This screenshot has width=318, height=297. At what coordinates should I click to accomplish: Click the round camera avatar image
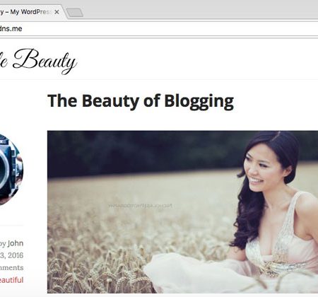click(11, 169)
